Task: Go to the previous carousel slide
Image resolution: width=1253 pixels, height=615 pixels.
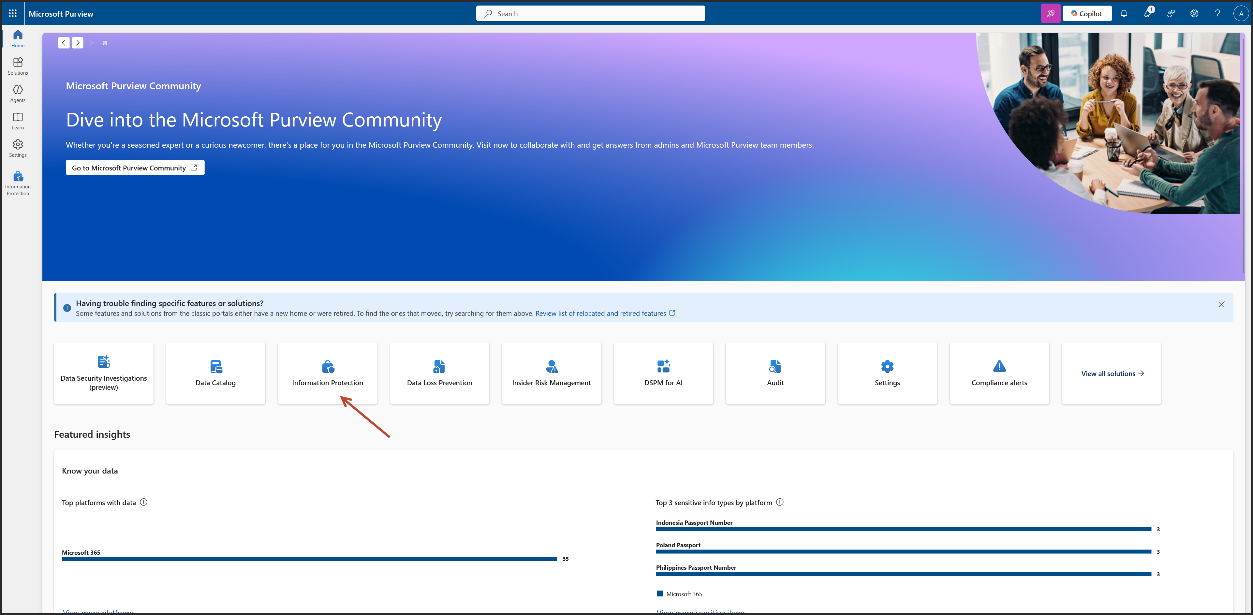Action: (64, 43)
